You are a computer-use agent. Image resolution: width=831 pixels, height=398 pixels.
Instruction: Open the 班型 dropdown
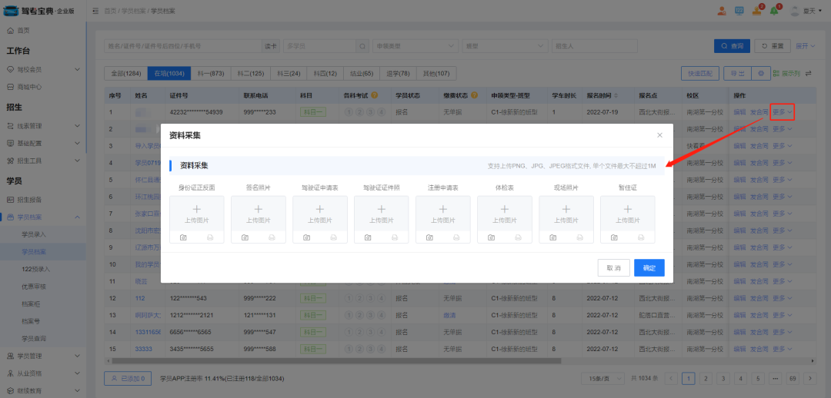click(x=505, y=46)
